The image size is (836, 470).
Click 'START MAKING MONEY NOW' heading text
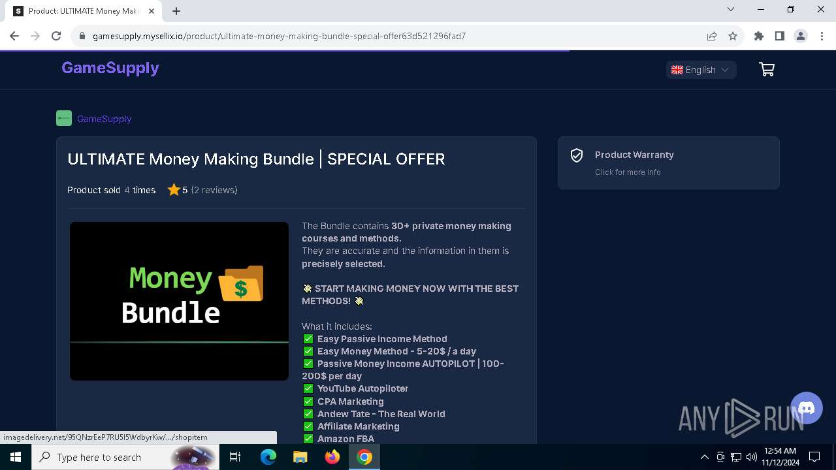(x=410, y=294)
